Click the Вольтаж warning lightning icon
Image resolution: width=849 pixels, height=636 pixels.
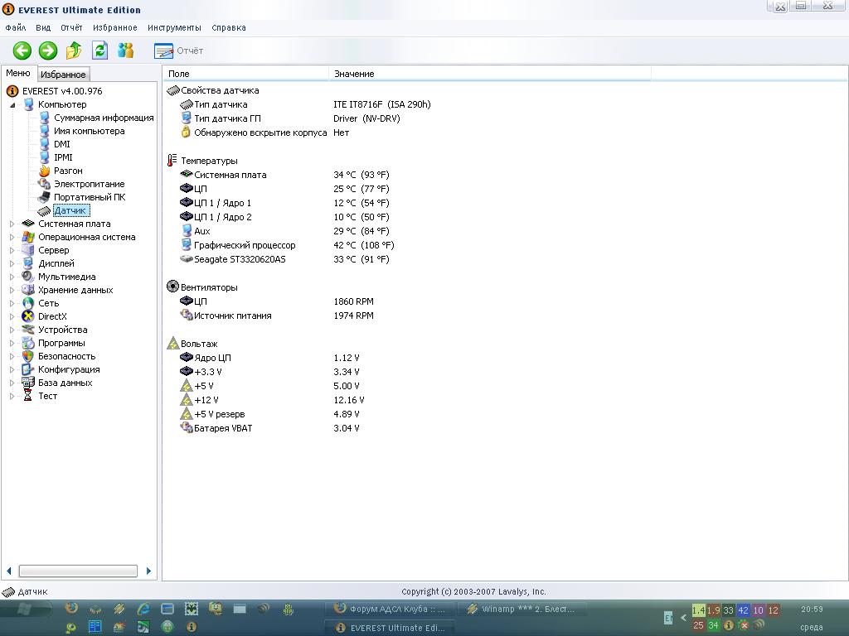click(x=172, y=344)
